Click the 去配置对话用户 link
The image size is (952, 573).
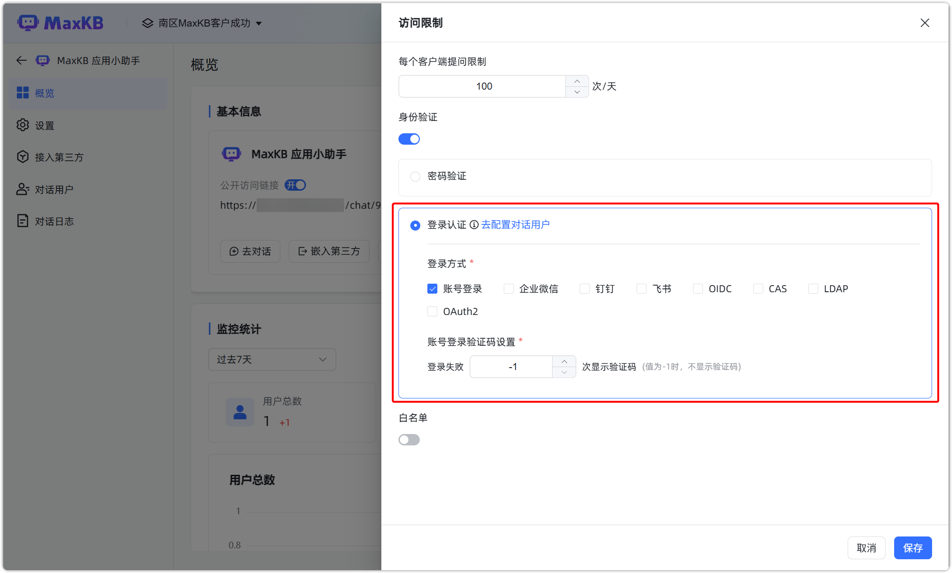(515, 225)
